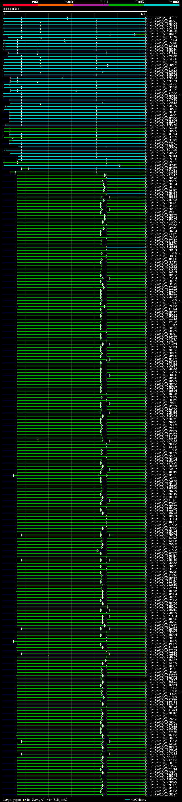Select label UniRef100_A6DS38

pos(163,197)
